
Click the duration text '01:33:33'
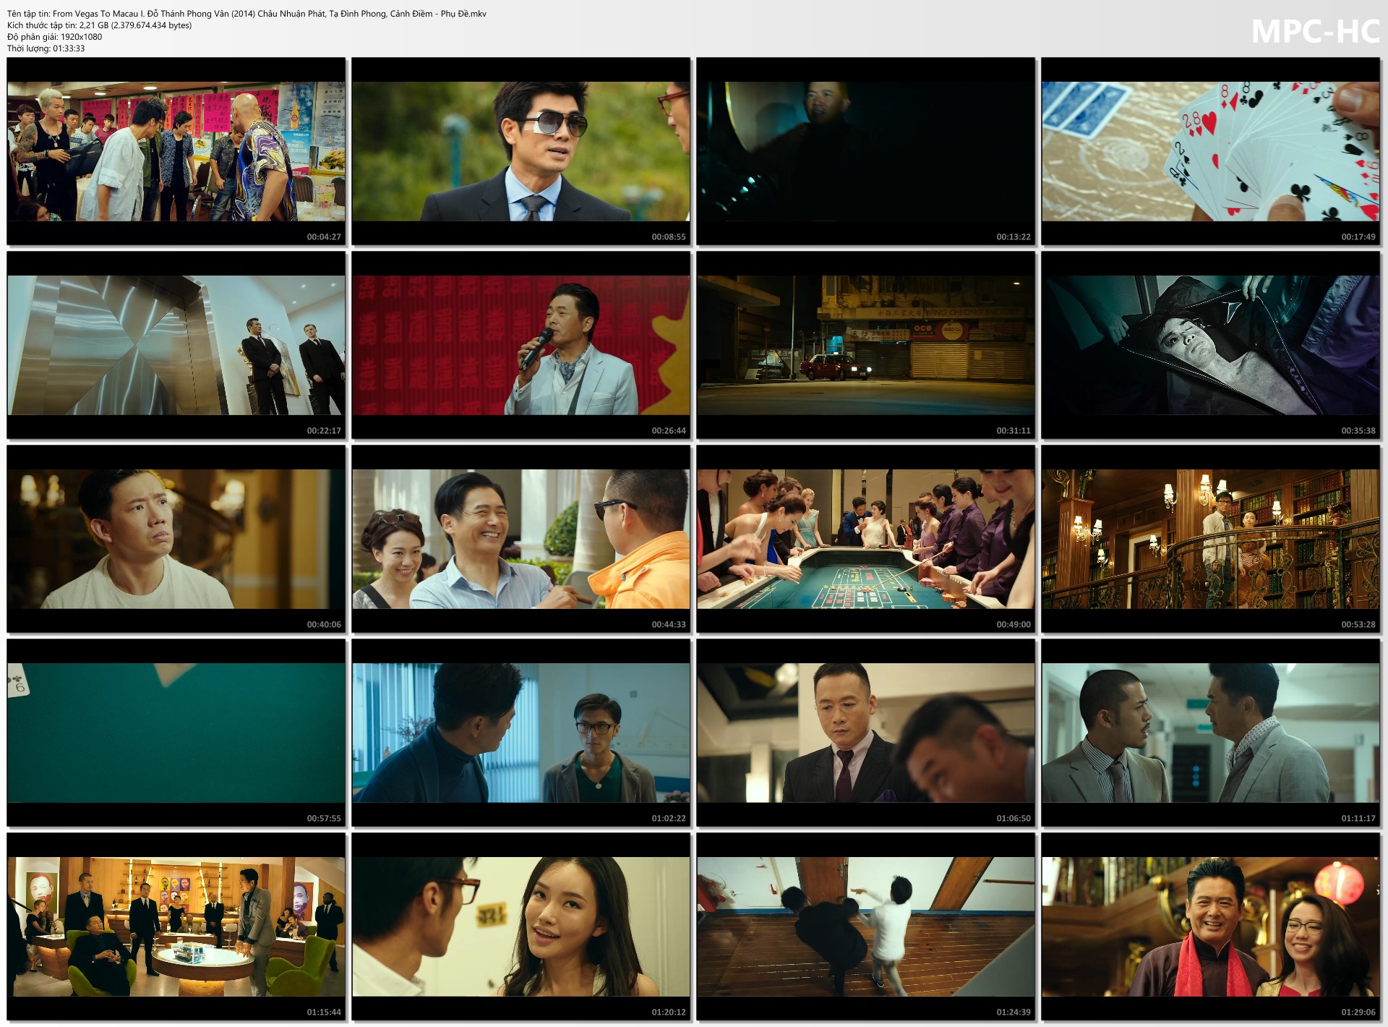[x=69, y=48]
